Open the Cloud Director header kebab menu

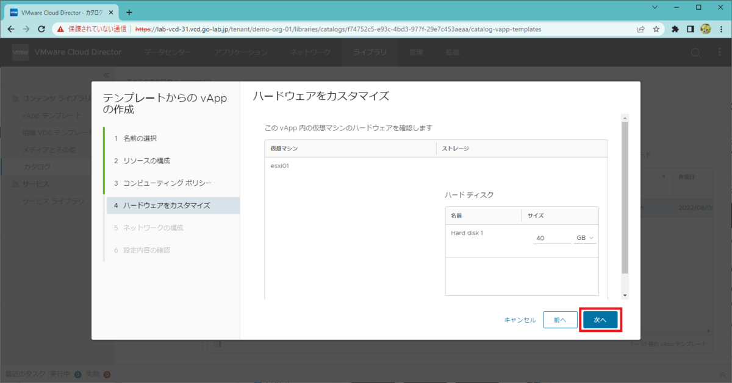[x=720, y=53]
